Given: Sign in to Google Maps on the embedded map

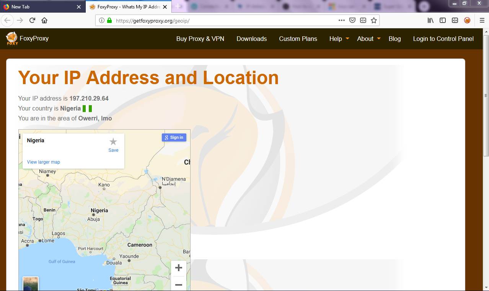Looking at the screenshot, I should [174, 137].
